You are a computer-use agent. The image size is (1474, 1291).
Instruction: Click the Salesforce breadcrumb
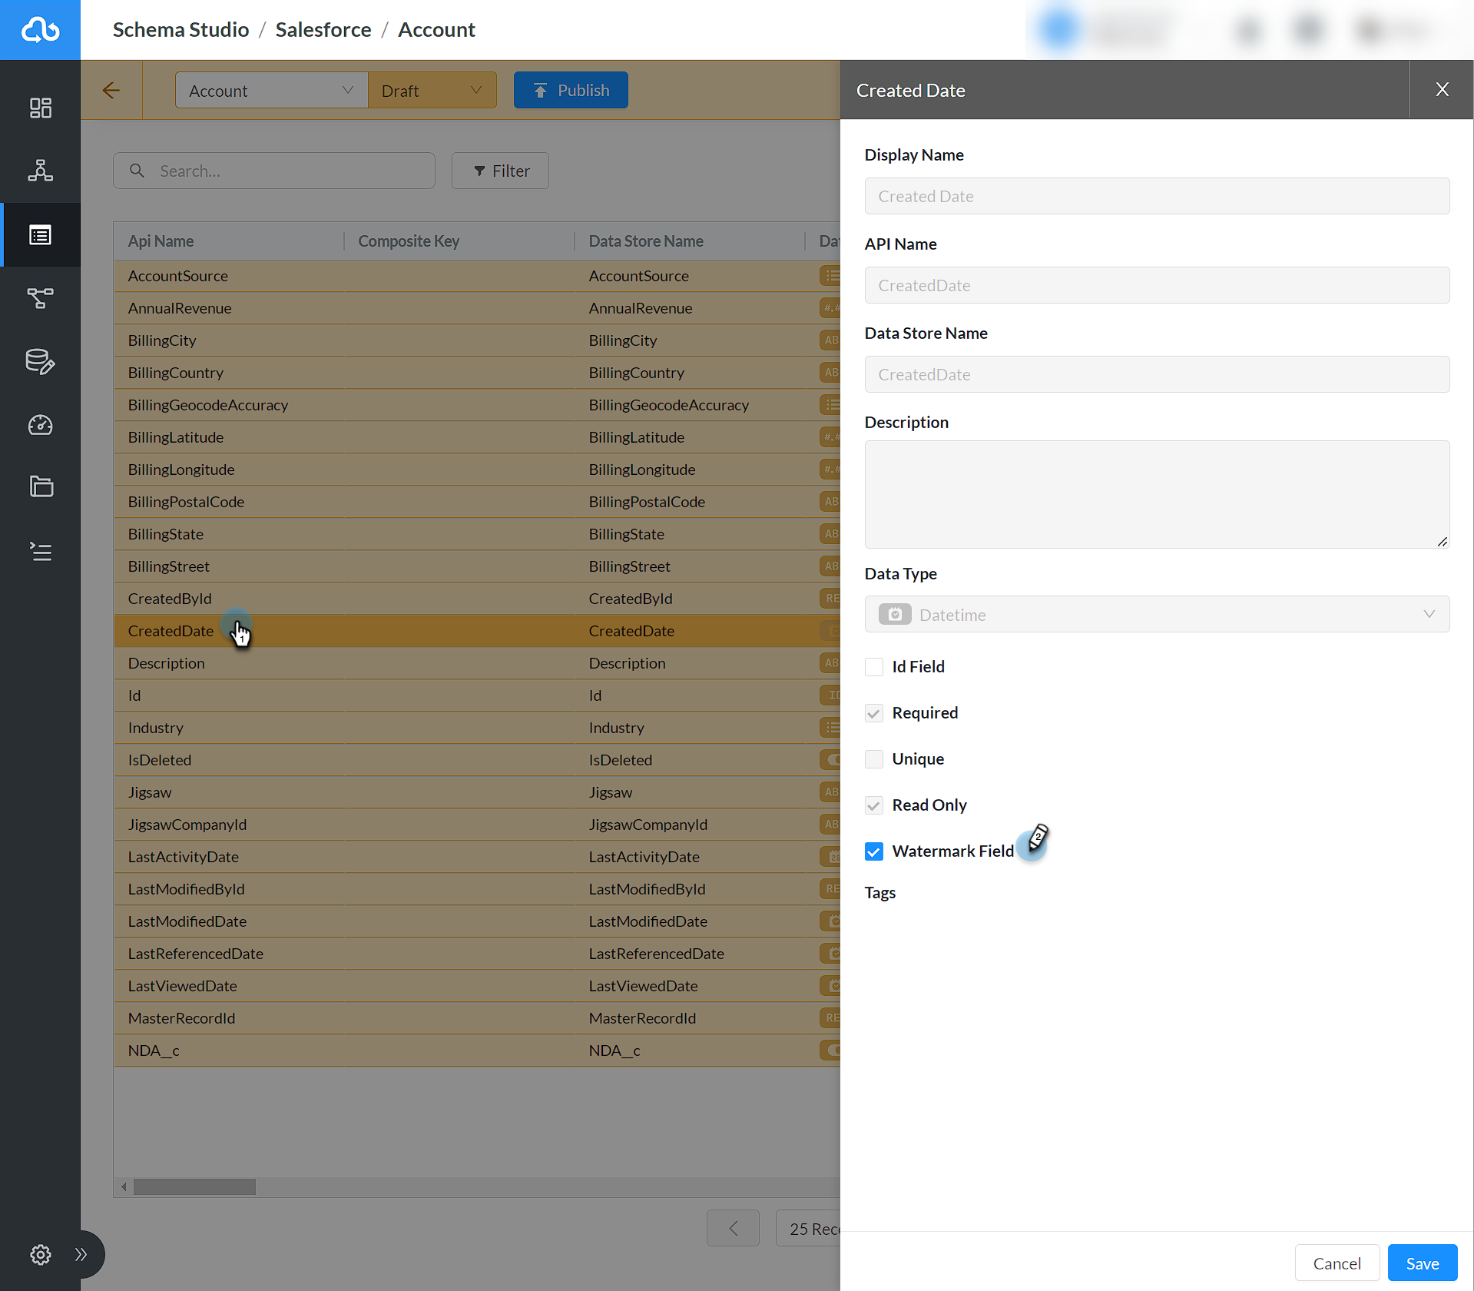click(323, 30)
